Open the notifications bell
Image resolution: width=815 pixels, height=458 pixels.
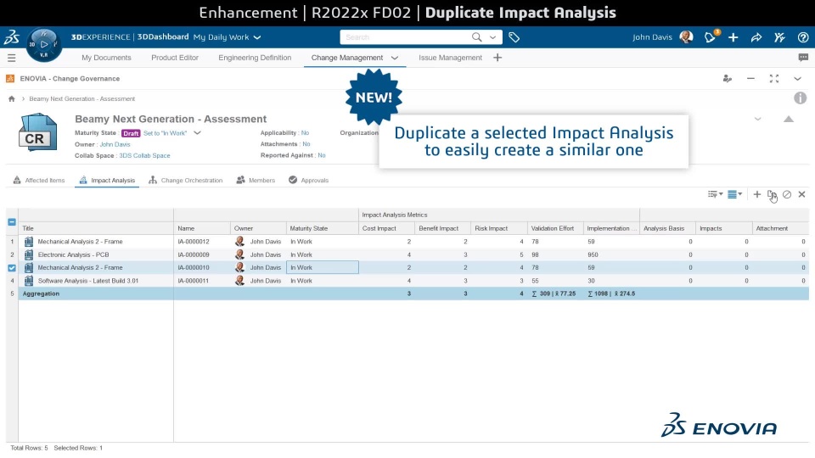click(x=710, y=36)
